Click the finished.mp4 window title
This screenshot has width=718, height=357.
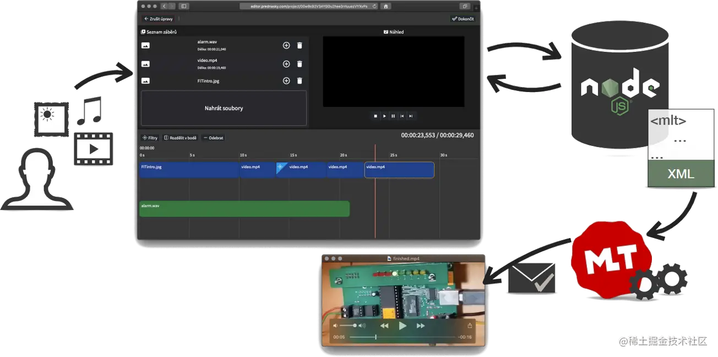[405, 258]
